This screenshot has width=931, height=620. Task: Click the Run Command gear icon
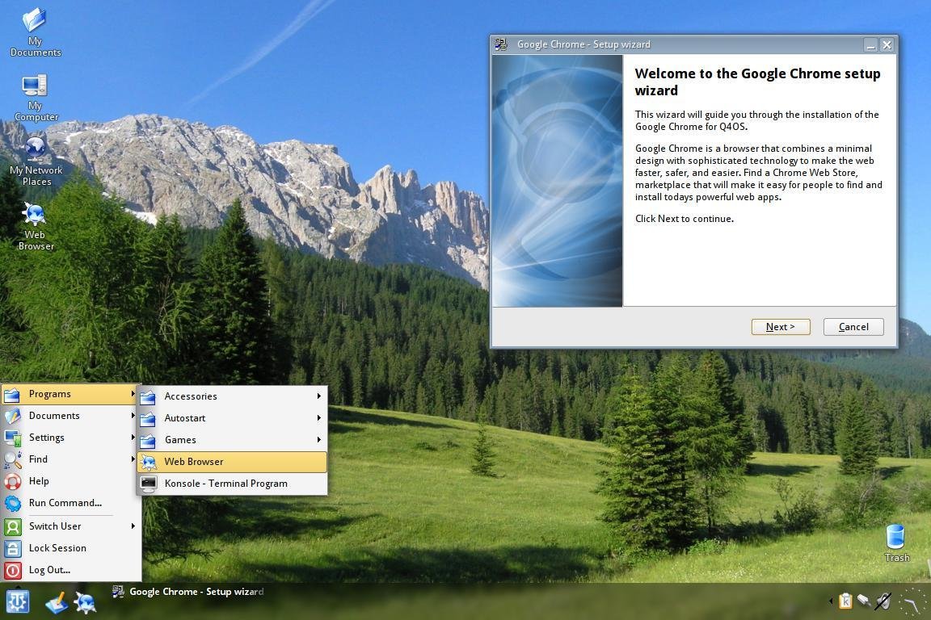click(12, 503)
